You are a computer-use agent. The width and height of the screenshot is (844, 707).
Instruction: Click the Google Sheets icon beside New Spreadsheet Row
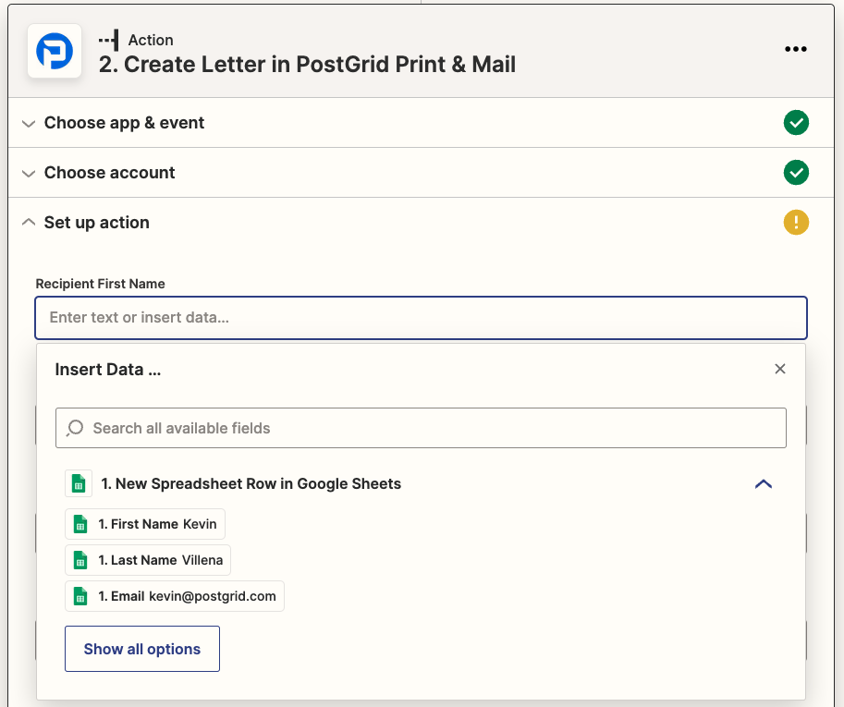click(80, 483)
